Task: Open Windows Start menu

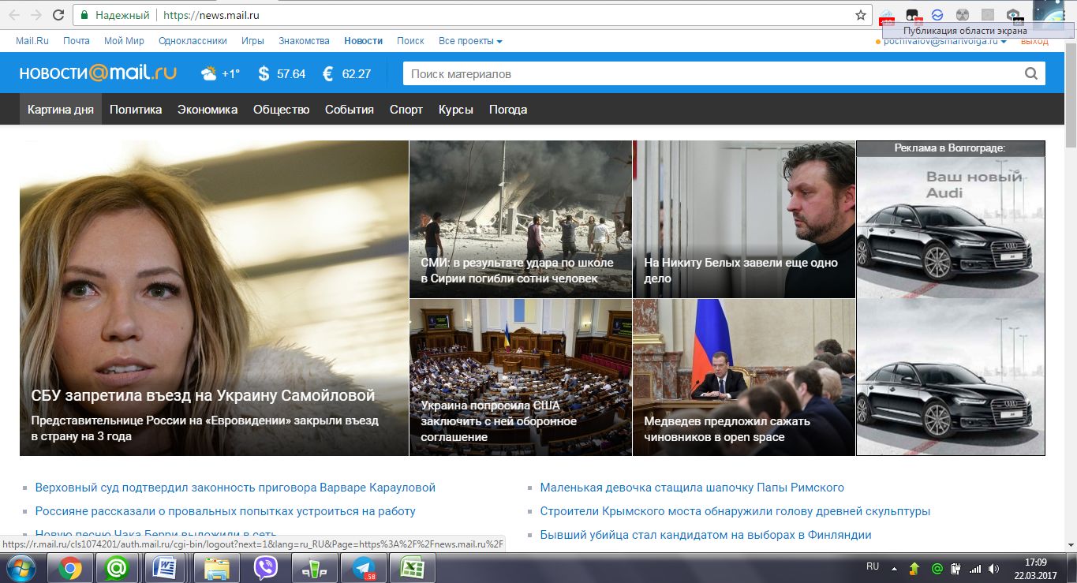Action: click(x=21, y=568)
